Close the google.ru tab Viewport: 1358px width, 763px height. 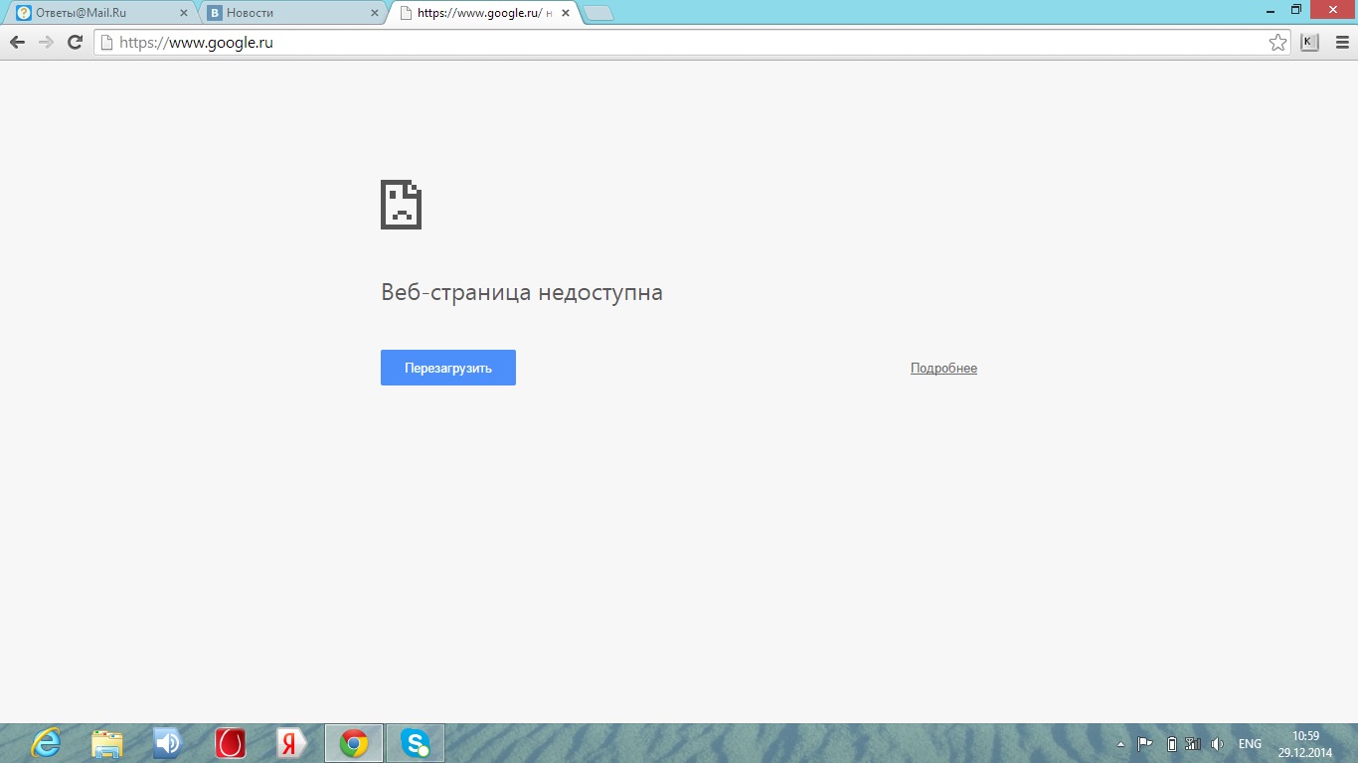[566, 14]
